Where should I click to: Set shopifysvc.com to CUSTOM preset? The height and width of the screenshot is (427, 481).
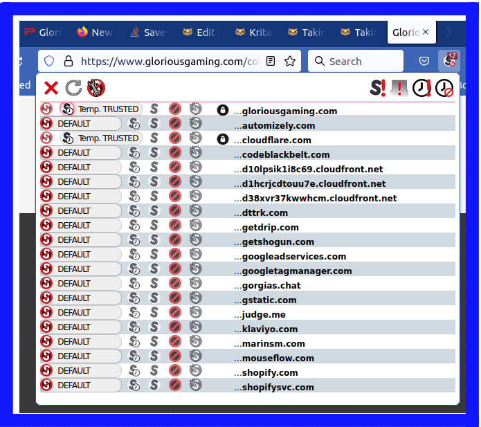pyautogui.click(x=195, y=385)
